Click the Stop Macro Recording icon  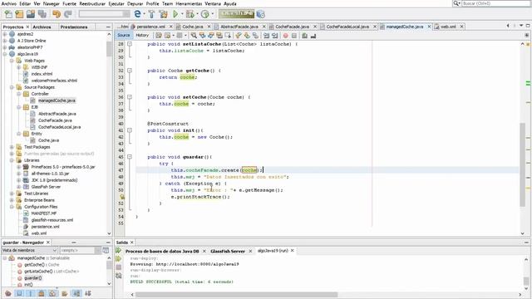[294, 35]
